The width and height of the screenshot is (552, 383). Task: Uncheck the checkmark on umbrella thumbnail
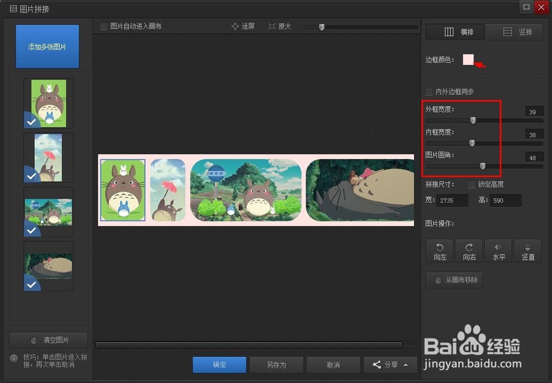tap(31, 175)
